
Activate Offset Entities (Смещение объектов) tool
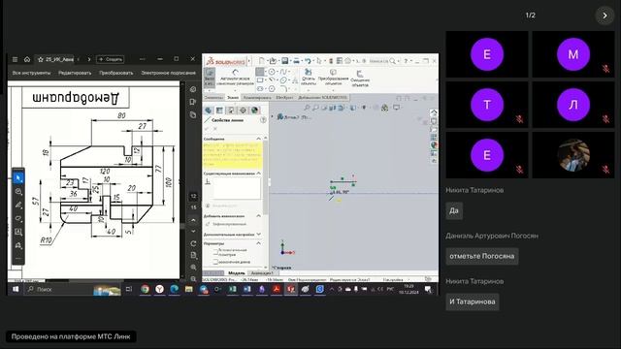click(360, 79)
